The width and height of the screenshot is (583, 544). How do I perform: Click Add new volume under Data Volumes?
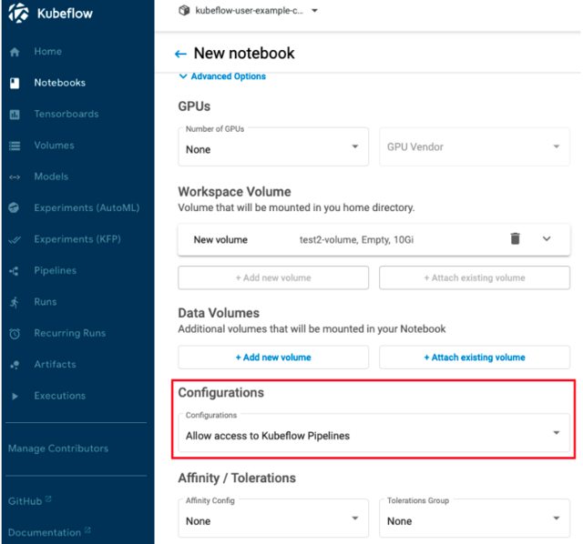(x=273, y=358)
